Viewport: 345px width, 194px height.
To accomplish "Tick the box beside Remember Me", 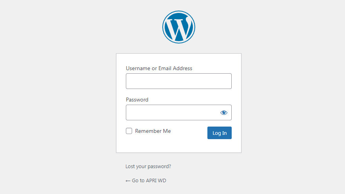I will coord(129,131).
